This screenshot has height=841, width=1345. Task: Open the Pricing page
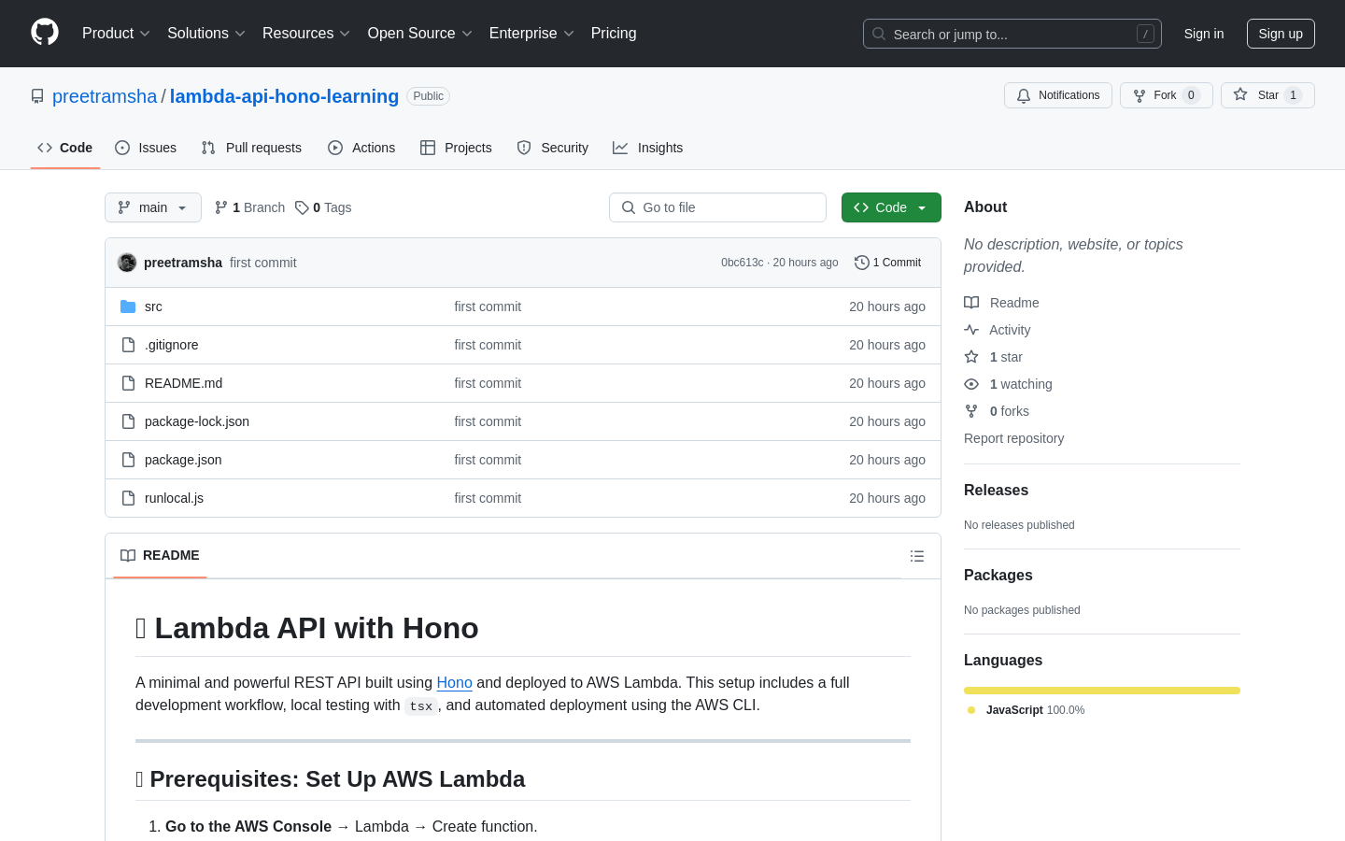(614, 33)
